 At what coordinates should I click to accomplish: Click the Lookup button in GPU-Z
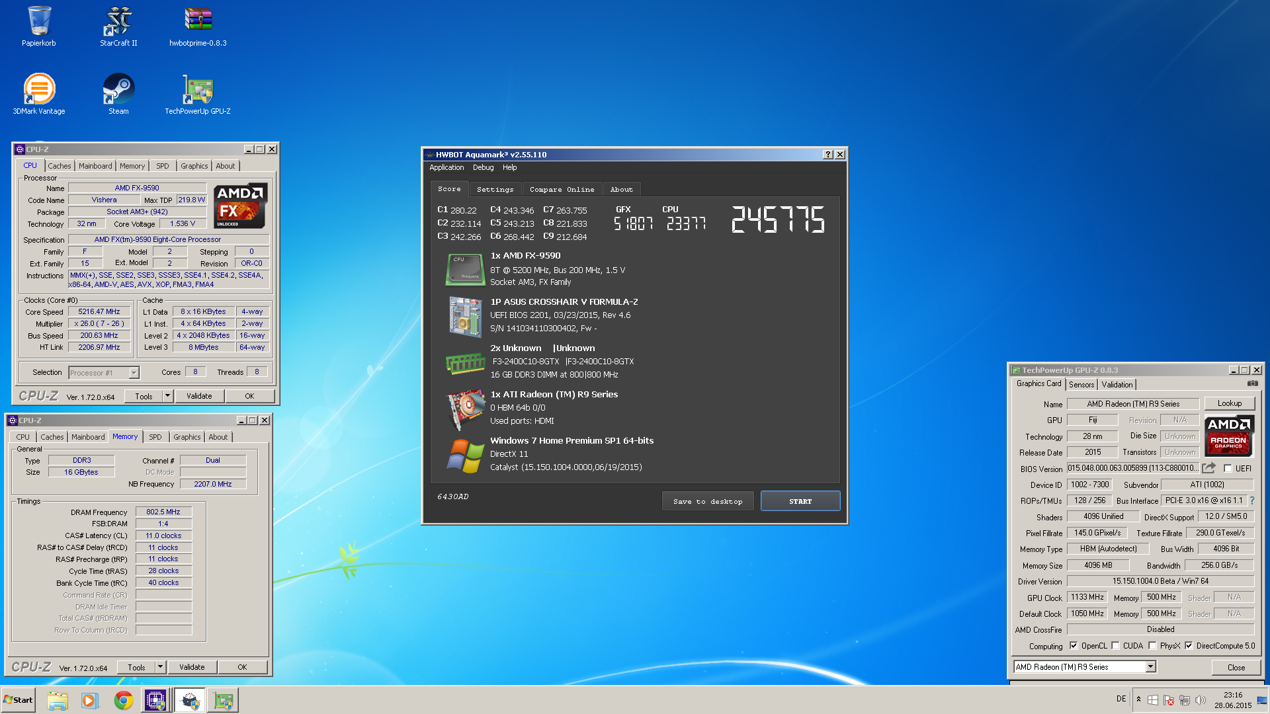1230,403
